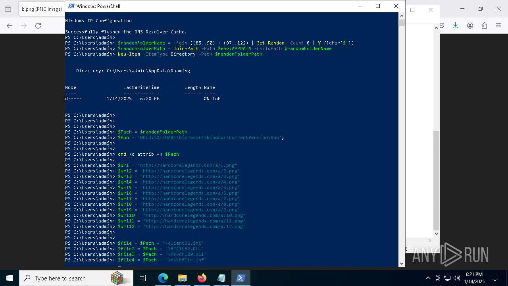Launch Microsoft Edge from taskbar
The image size is (508, 286).
(x=163, y=278)
